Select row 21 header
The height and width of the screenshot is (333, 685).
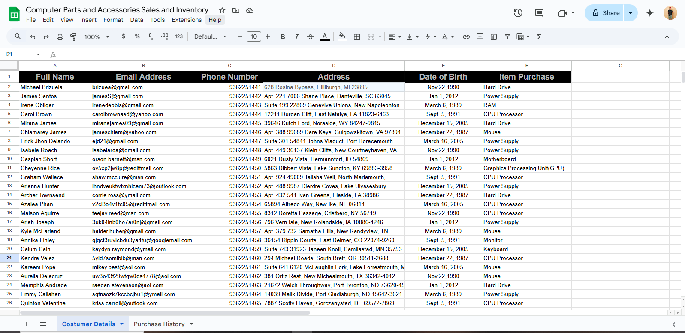(9, 258)
